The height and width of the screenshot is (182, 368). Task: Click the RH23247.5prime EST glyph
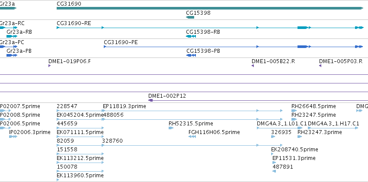(294, 119)
